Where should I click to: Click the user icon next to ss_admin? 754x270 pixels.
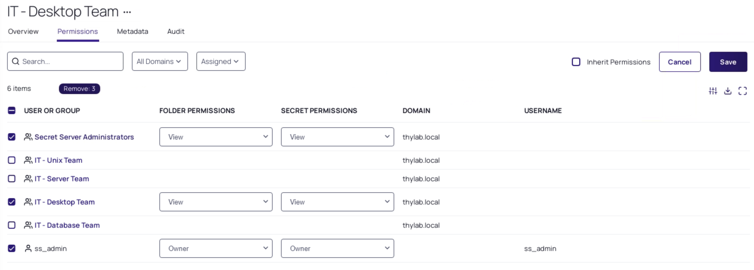click(28, 248)
